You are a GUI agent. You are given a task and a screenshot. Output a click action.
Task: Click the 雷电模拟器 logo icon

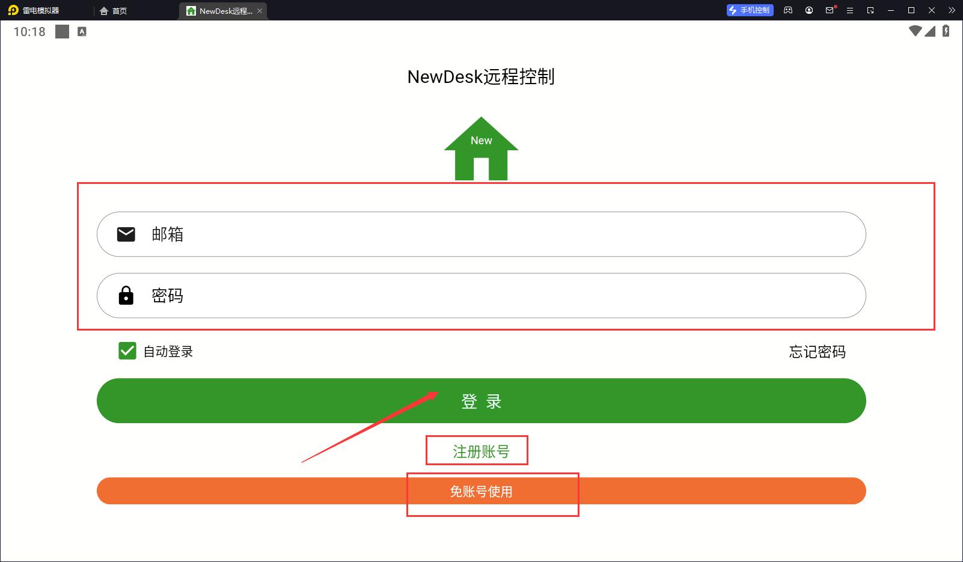[x=13, y=10]
